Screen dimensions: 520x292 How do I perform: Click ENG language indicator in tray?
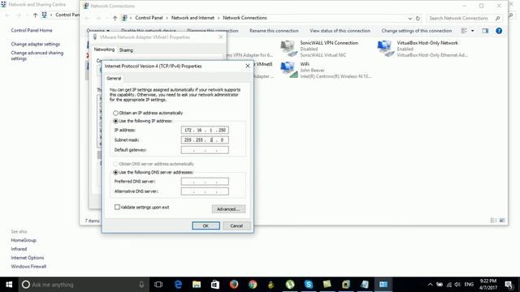pyautogui.click(x=469, y=285)
